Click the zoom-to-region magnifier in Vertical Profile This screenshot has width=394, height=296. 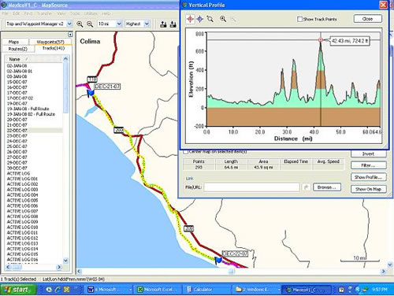coord(210,19)
